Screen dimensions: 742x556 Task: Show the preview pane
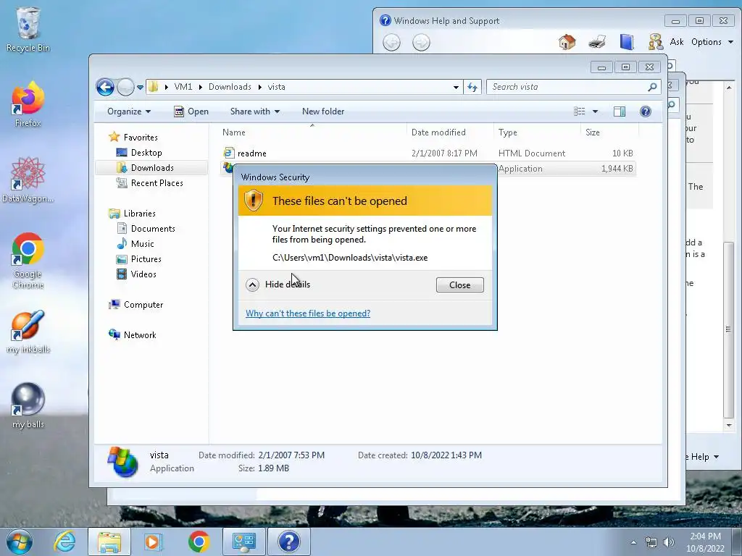point(620,111)
